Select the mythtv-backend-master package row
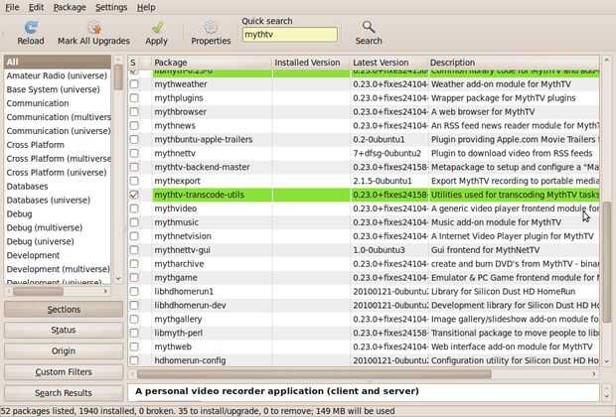This screenshot has height=417, width=616. (364, 167)
